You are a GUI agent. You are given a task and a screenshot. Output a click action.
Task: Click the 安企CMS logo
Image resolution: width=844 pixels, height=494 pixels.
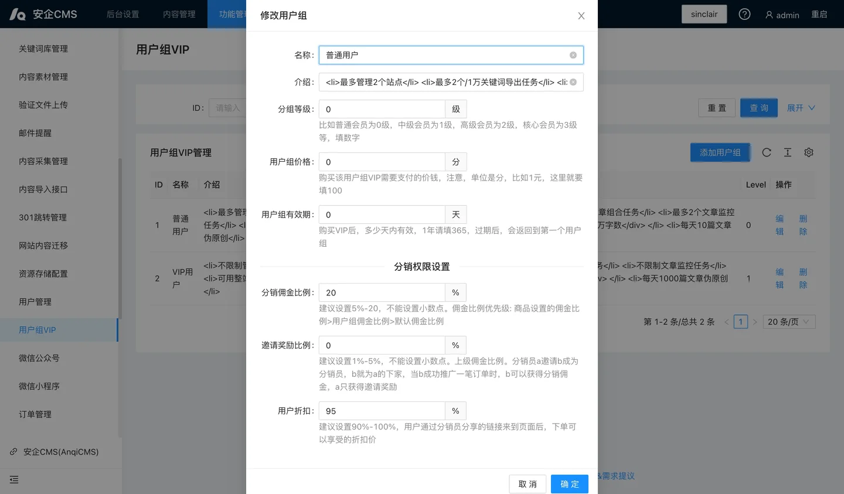pyautogui.click(x=43, y=14)
